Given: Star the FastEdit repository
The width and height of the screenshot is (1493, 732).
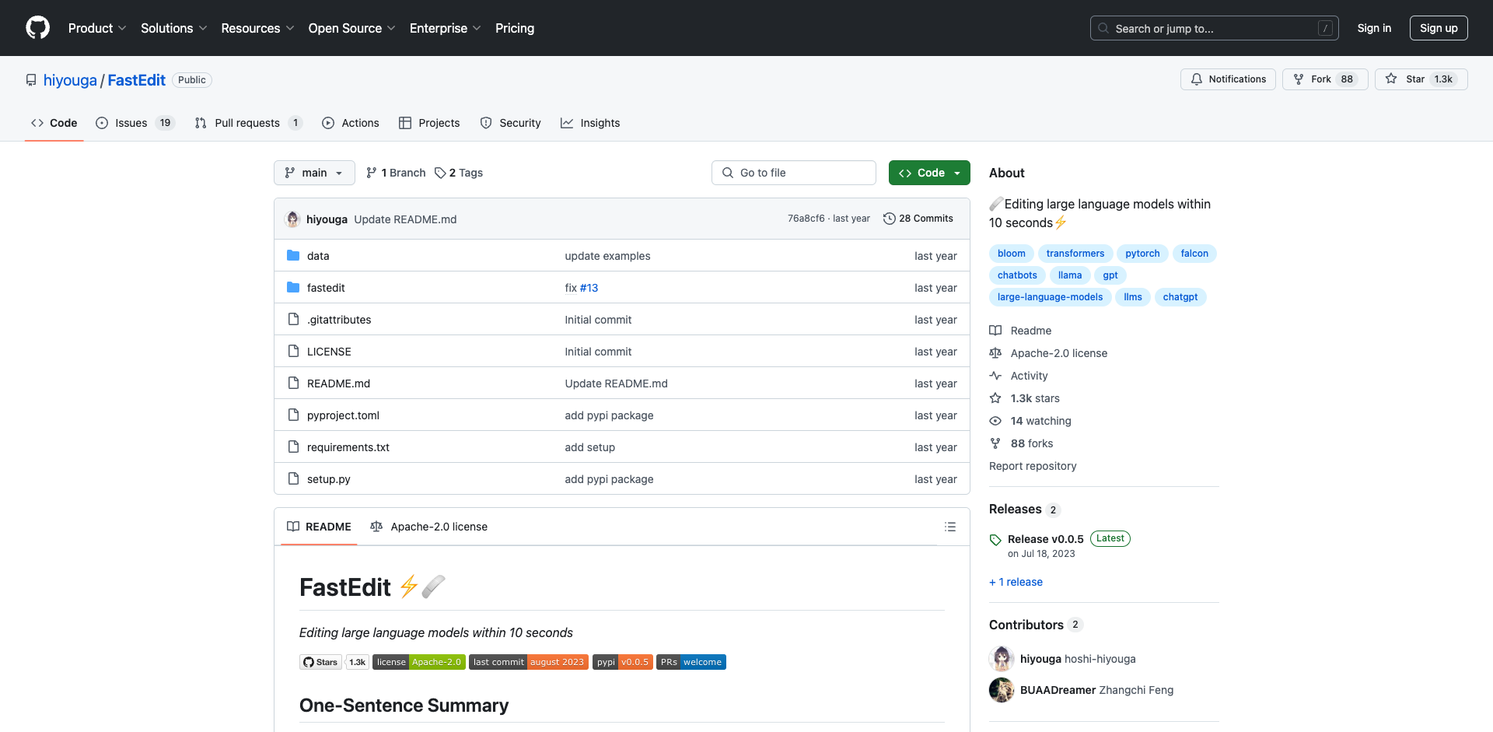Looking at the screenshot, I should point(1421,79).
